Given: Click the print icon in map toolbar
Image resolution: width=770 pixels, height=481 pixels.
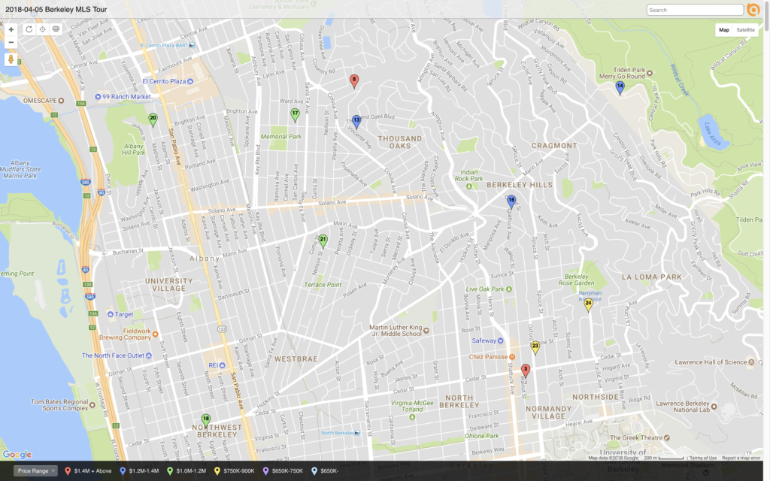Looking at the screenshot, I should point(56,29).
